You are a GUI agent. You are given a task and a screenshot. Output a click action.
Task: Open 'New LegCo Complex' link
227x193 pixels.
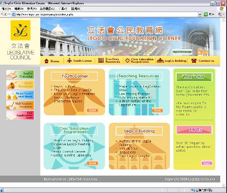pyautogui.click(x=135, y=156)
